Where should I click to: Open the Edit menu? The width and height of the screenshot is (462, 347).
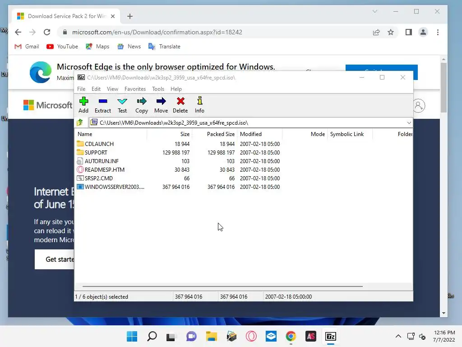pos(96,89)
